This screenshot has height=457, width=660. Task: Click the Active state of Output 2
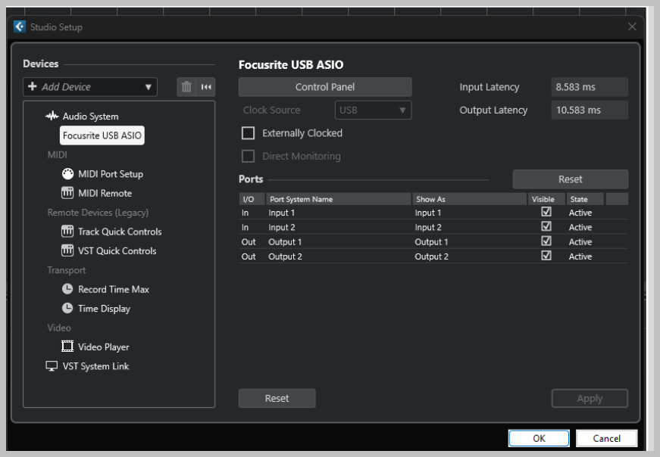click(580, 256)
